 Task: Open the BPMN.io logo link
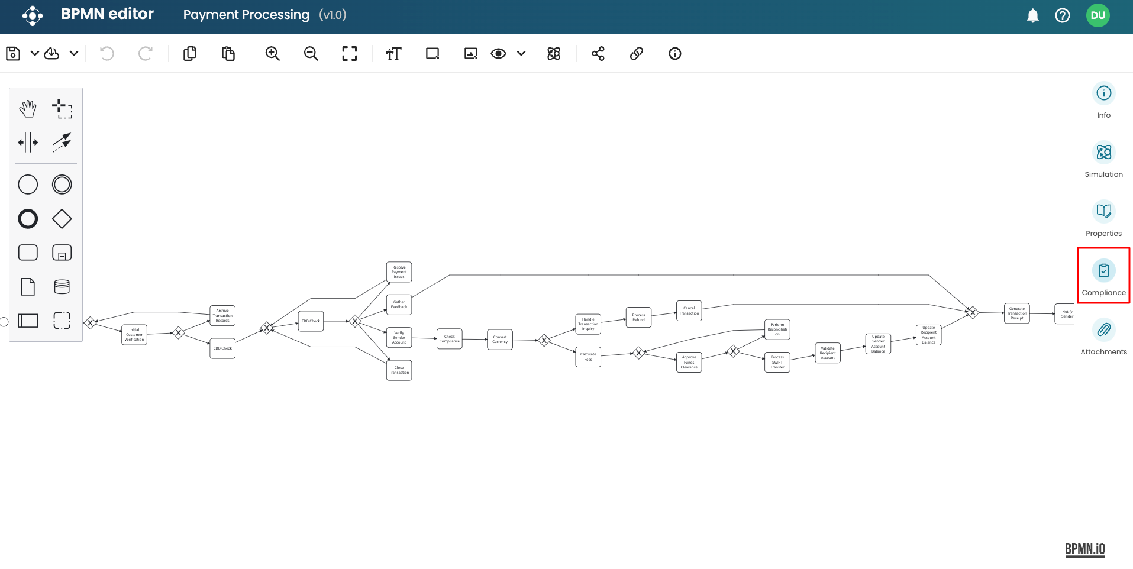pyautogui.click(x=1084, y=549)
